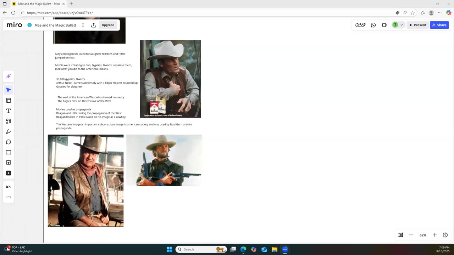Refresh the Miro page
The height and width of the screenshot is (255, 454).
(13, 13)
